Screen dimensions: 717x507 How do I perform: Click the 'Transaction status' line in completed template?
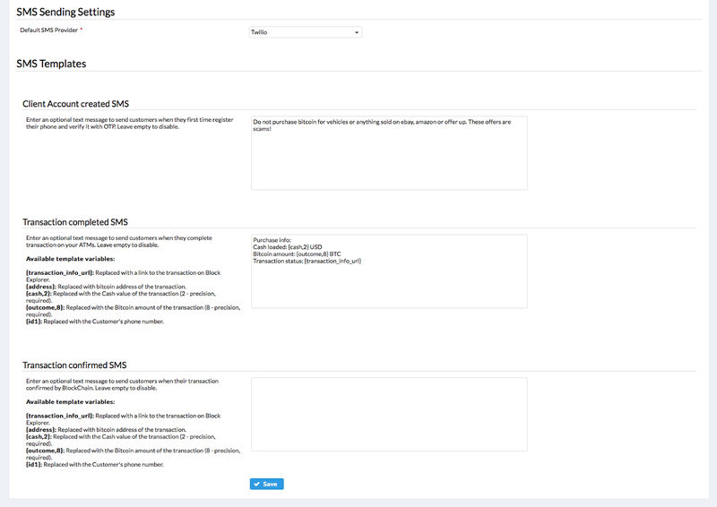307,261
